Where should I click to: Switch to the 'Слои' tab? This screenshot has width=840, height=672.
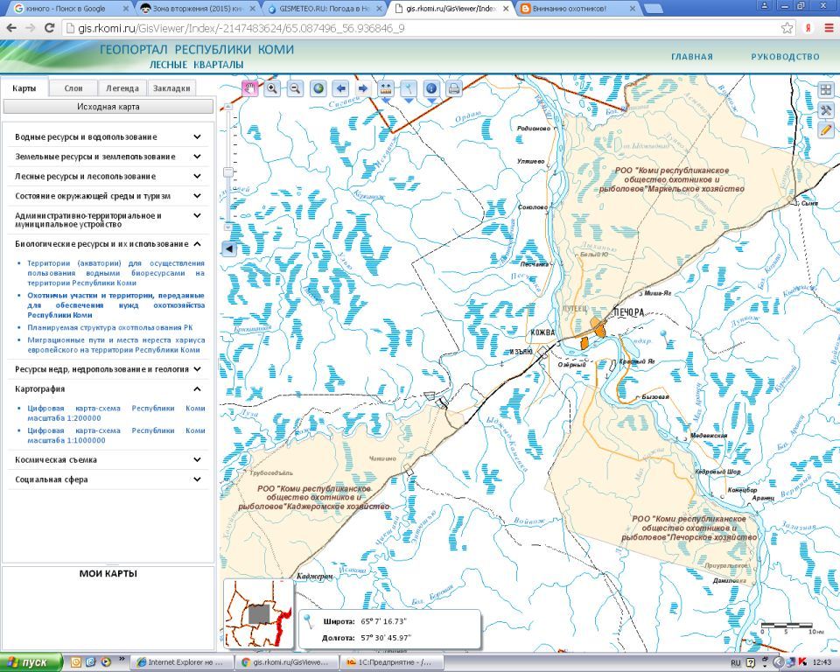click(73, 88)
